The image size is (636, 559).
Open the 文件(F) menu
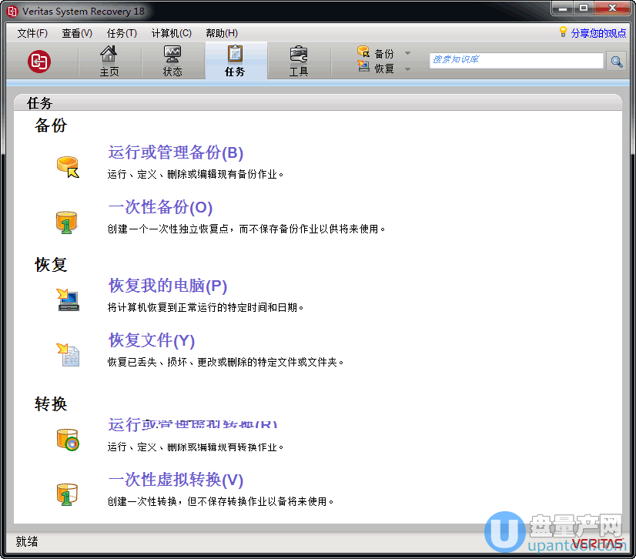coord(32,33)
